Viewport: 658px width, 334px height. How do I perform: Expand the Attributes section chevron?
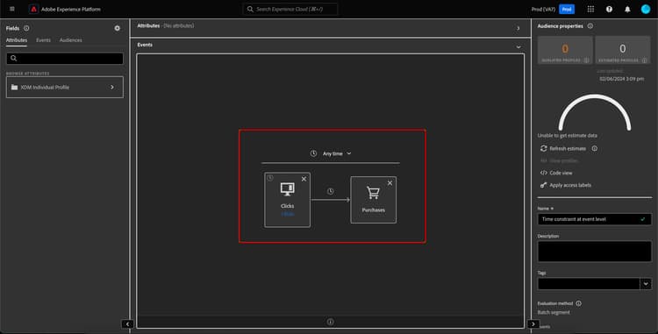coord(519,28)
